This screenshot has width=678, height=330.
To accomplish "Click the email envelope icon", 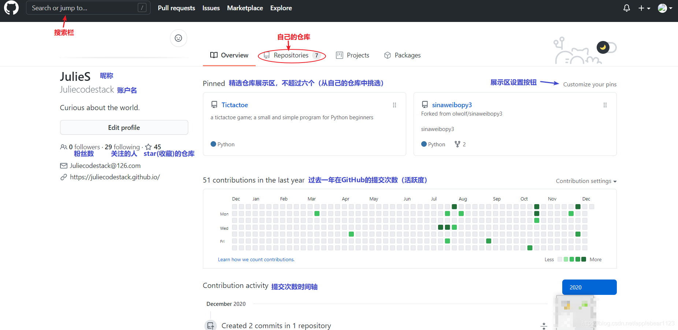I will 64,166.
